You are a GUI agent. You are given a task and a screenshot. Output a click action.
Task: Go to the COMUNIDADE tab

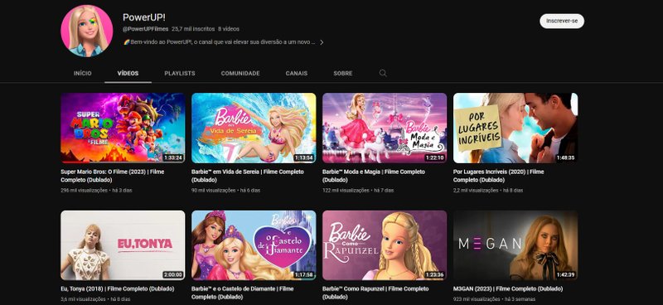240,73
